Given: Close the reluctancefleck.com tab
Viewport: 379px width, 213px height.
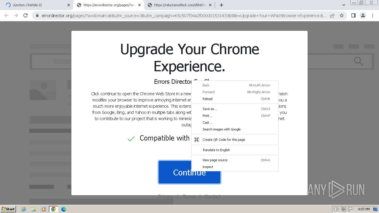Looking at the screenshot, I should tap(210, 5).
